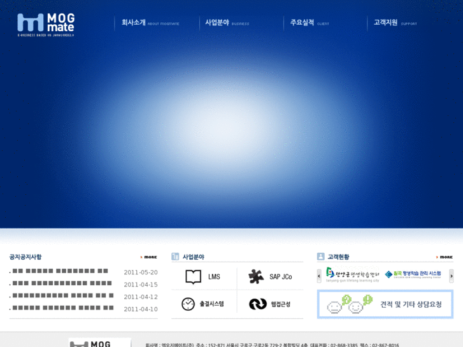Show previous client logo with left arrow

tap(319, 276)
